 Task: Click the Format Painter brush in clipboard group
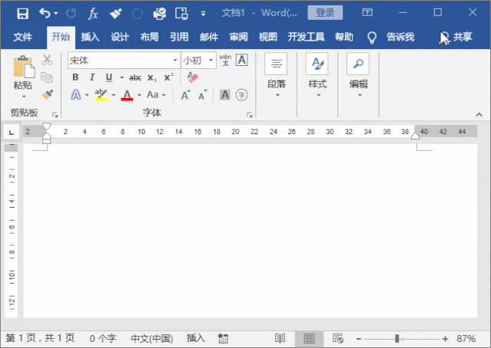point(48,94)
